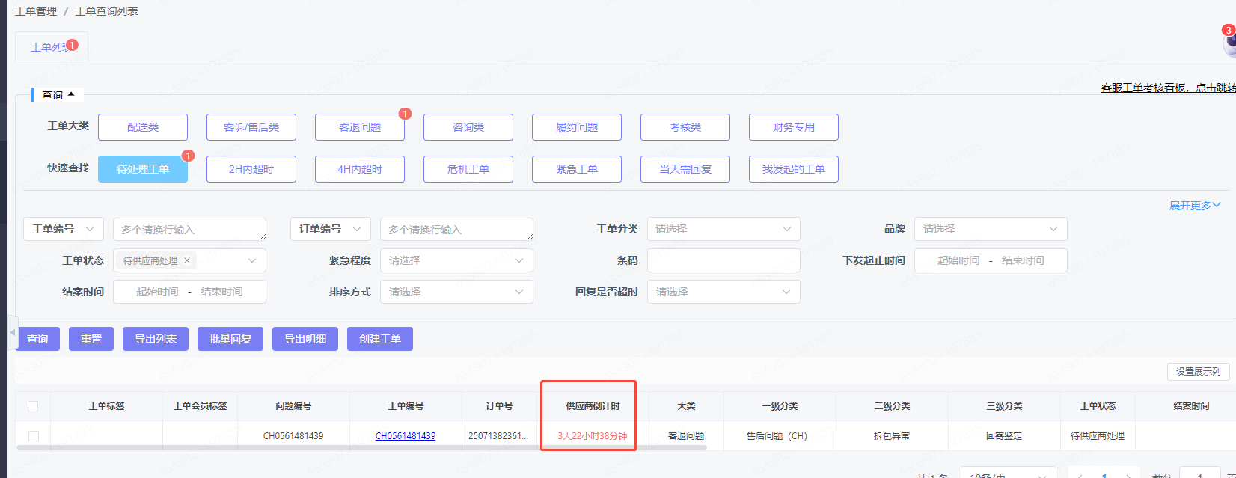Remove the 待供应商处理 status tag
The width and height of the screenshot is (1236, 478).
(187, 260)
